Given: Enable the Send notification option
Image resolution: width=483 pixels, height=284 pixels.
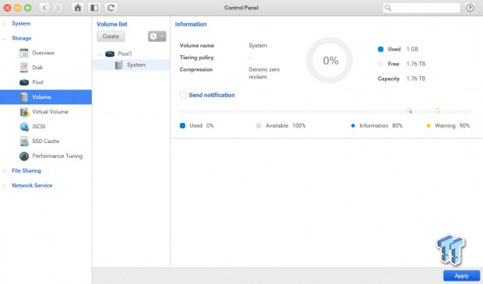Looking at the screenshot, I should pos(183,96).
